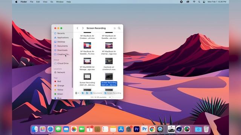Open the Finder menu

tap(24, 2)
